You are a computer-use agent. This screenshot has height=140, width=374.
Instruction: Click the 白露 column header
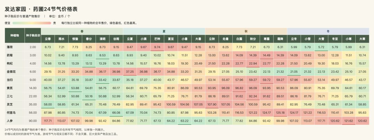(239, 39)
